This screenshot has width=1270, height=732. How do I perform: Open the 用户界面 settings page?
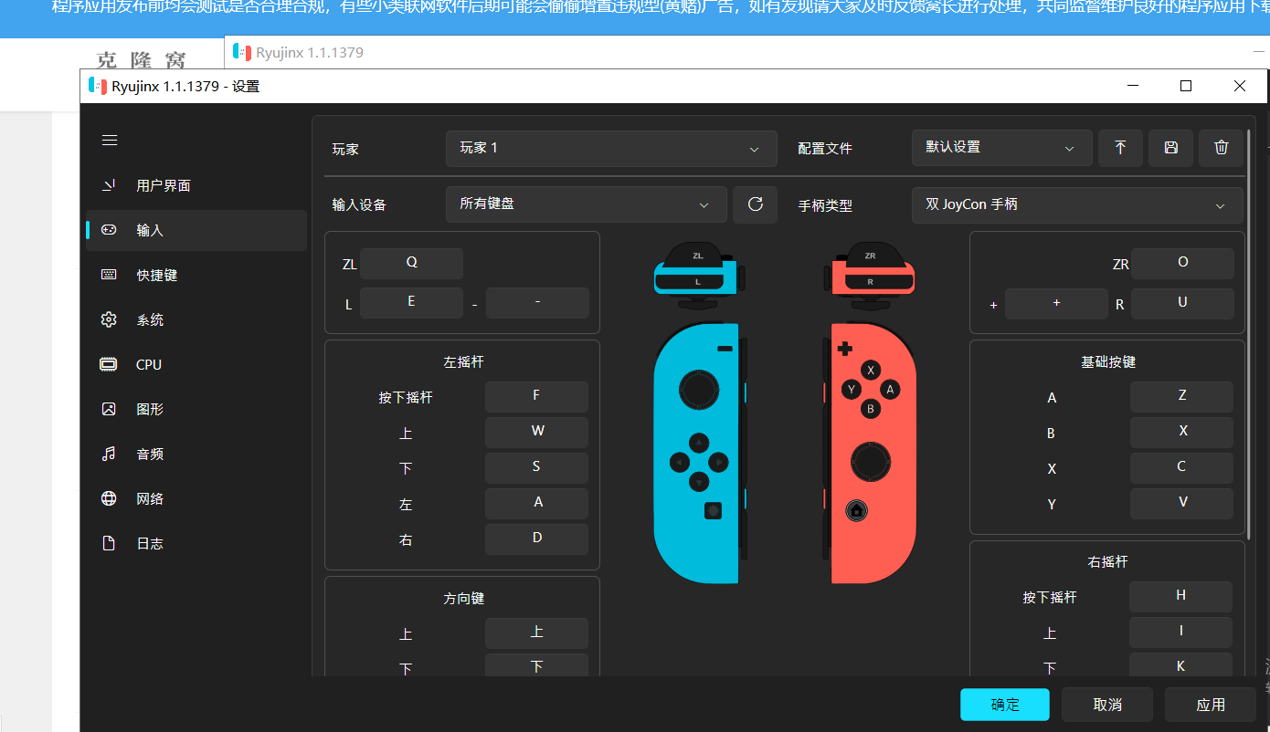(196, 185)
